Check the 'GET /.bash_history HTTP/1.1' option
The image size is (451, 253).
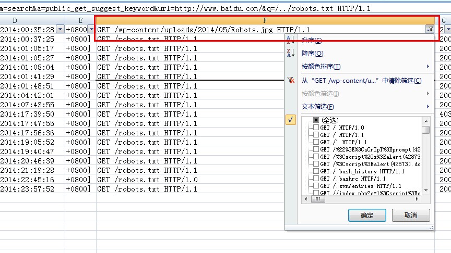pyautogui.click(x=316, y=171)
